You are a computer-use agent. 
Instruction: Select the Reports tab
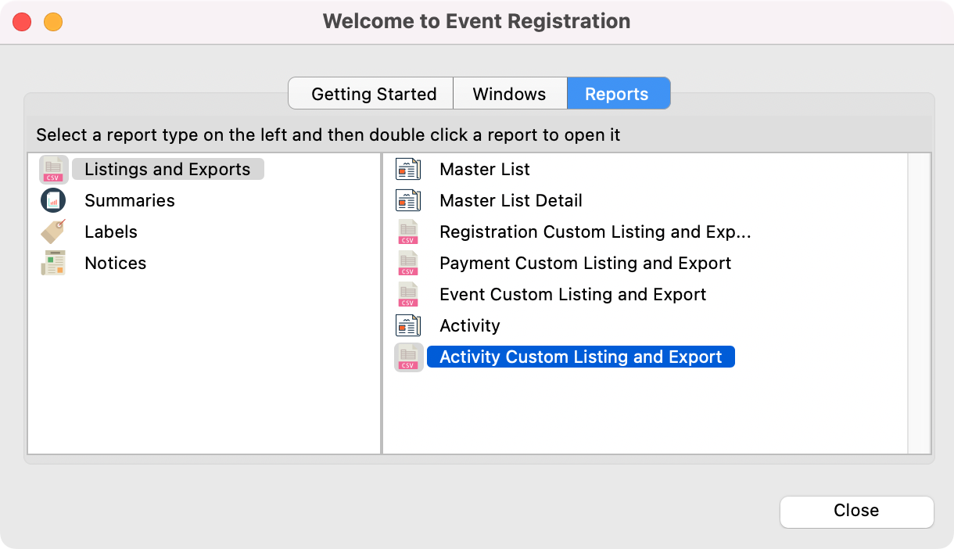point(617,94)
